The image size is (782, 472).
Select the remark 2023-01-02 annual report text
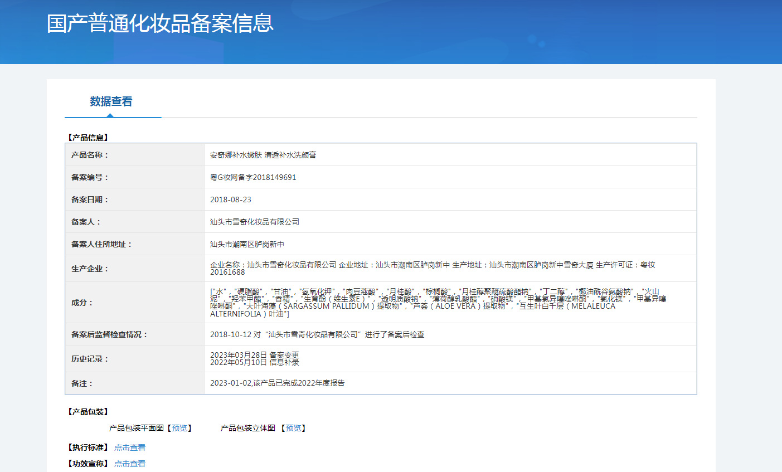pos(278,383)
